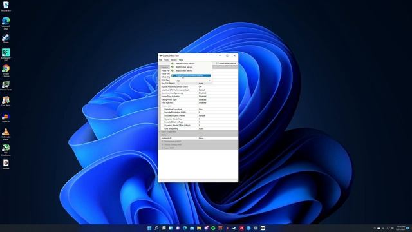Close the Service menu via its title
Image resolution: width=412 pixels, height=232 pixels.
coord(174,60)
